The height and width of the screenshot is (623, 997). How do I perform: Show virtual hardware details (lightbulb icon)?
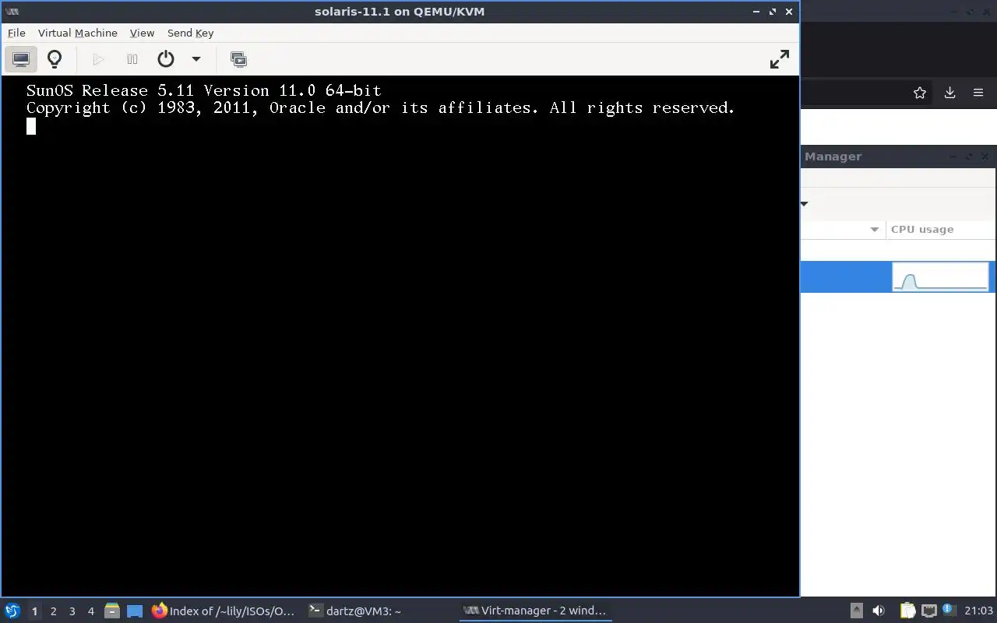(x=55, y=59)
